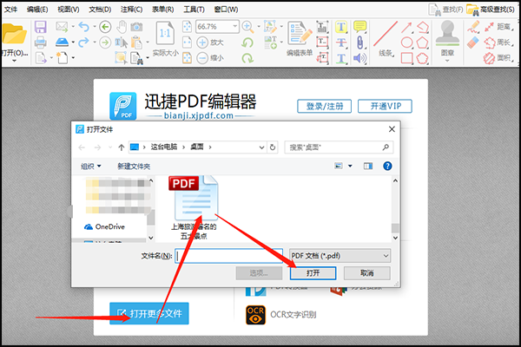Screen dimensions: 521x347
Task: Open the 编辑表单 edit form tool
Action: pos(300,38)
